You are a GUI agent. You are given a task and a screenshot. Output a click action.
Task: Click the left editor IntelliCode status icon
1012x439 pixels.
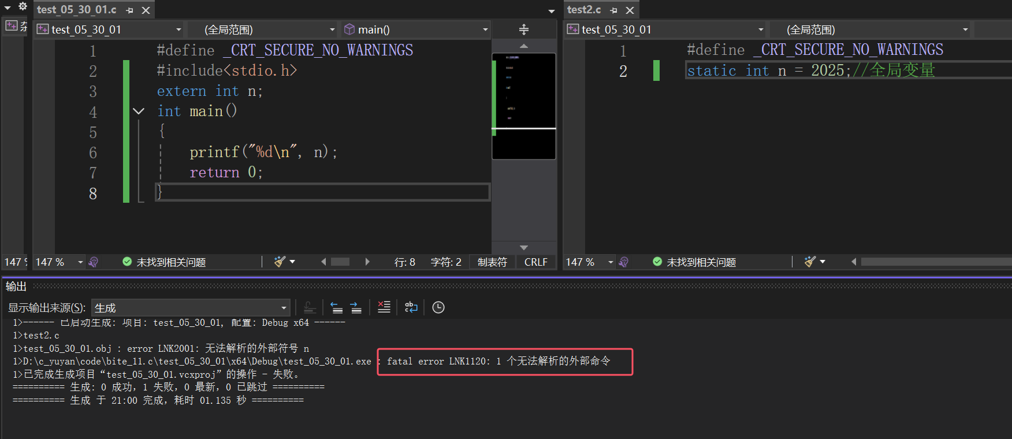click(93, 262)
